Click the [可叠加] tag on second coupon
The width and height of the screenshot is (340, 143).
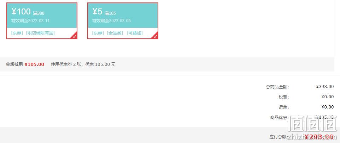[135, 33]
